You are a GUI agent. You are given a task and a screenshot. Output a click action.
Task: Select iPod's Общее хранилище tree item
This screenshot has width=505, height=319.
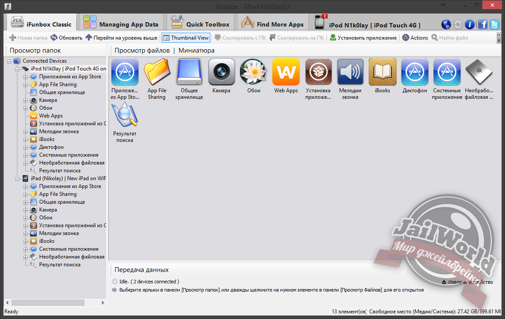click(62, 92)
